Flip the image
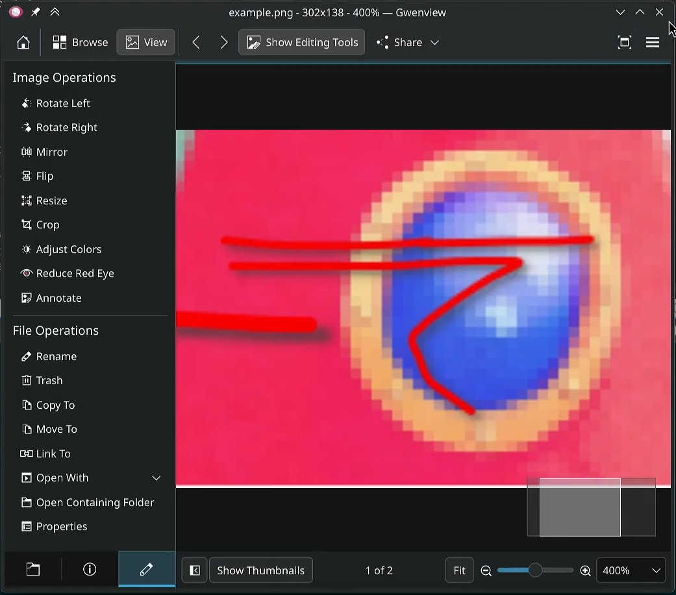 37,176
